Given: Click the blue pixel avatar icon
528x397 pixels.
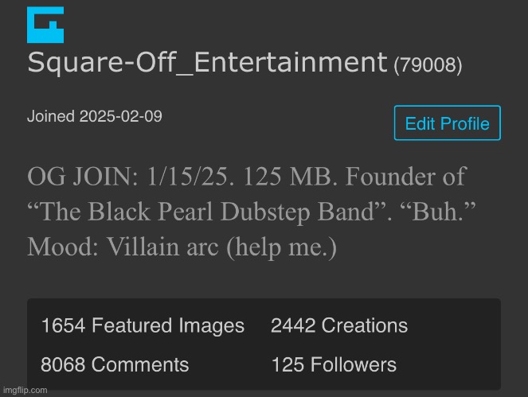Looking at the screenshot, I should pyautogui.click(x=45, y=25).
